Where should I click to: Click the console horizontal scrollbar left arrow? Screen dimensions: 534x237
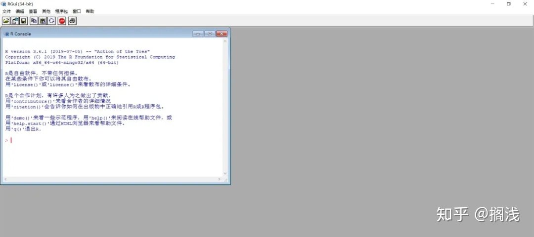[5, 179]
